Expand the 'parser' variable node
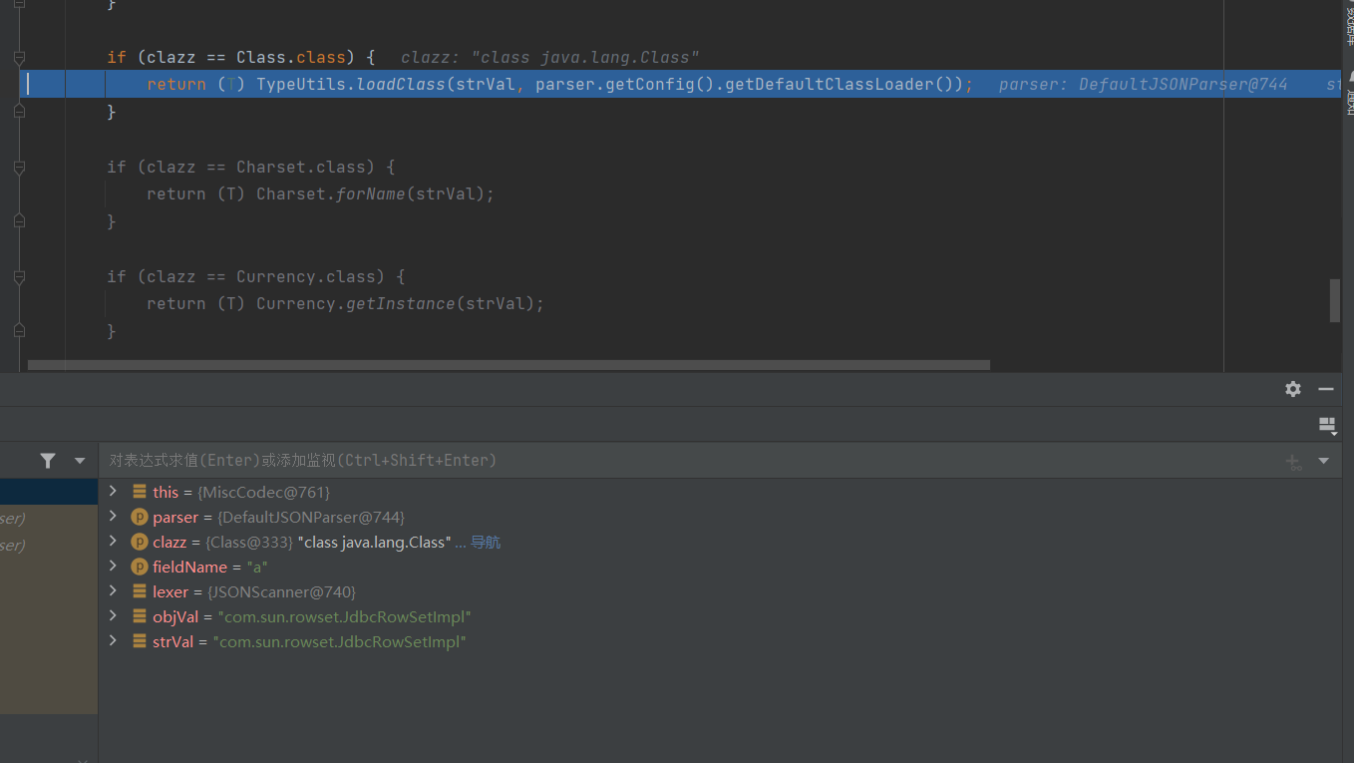This screenshot has height=763, width=1354. (x=113, y=516)
